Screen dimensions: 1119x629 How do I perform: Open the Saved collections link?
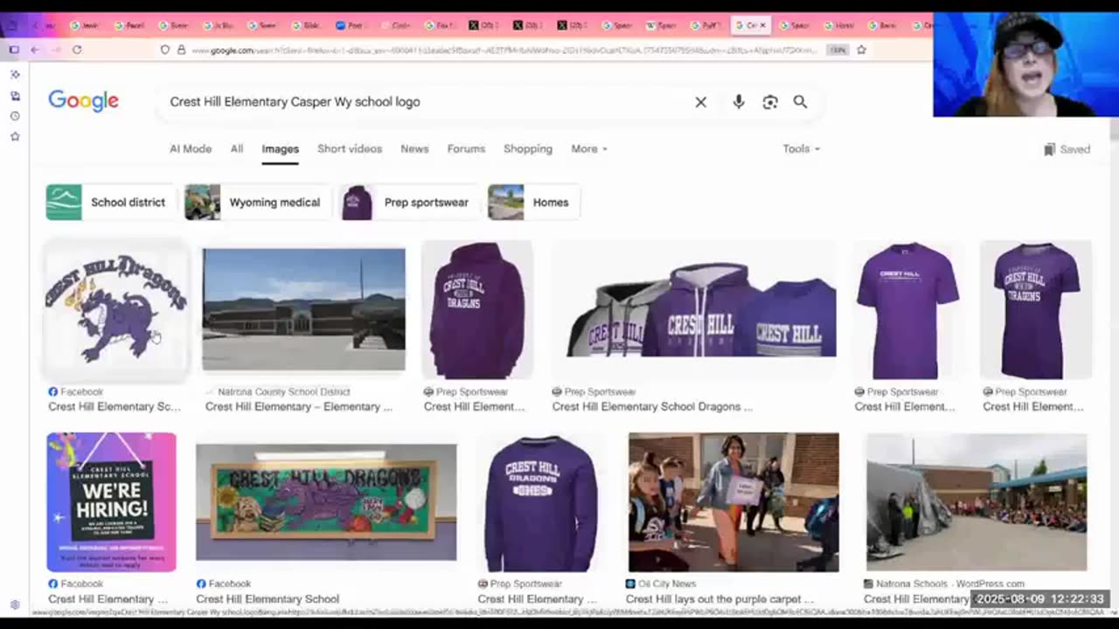pyautogui.click(x=1067, y=149)
